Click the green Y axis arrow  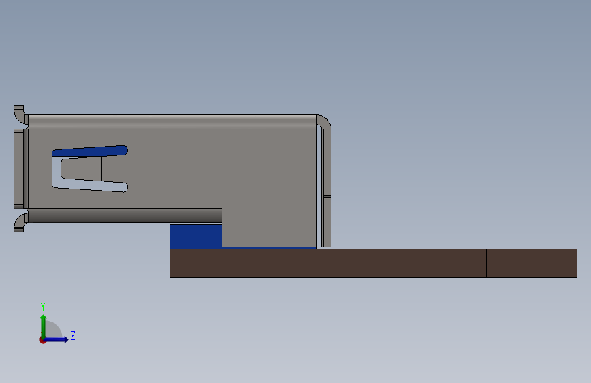[44, 326]
